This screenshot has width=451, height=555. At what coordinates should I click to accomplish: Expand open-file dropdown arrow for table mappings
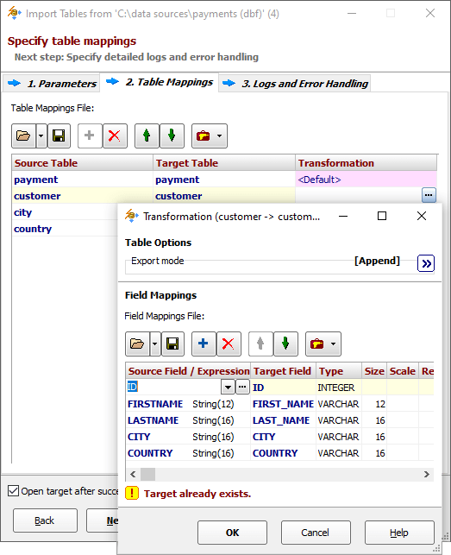[41, 136]
